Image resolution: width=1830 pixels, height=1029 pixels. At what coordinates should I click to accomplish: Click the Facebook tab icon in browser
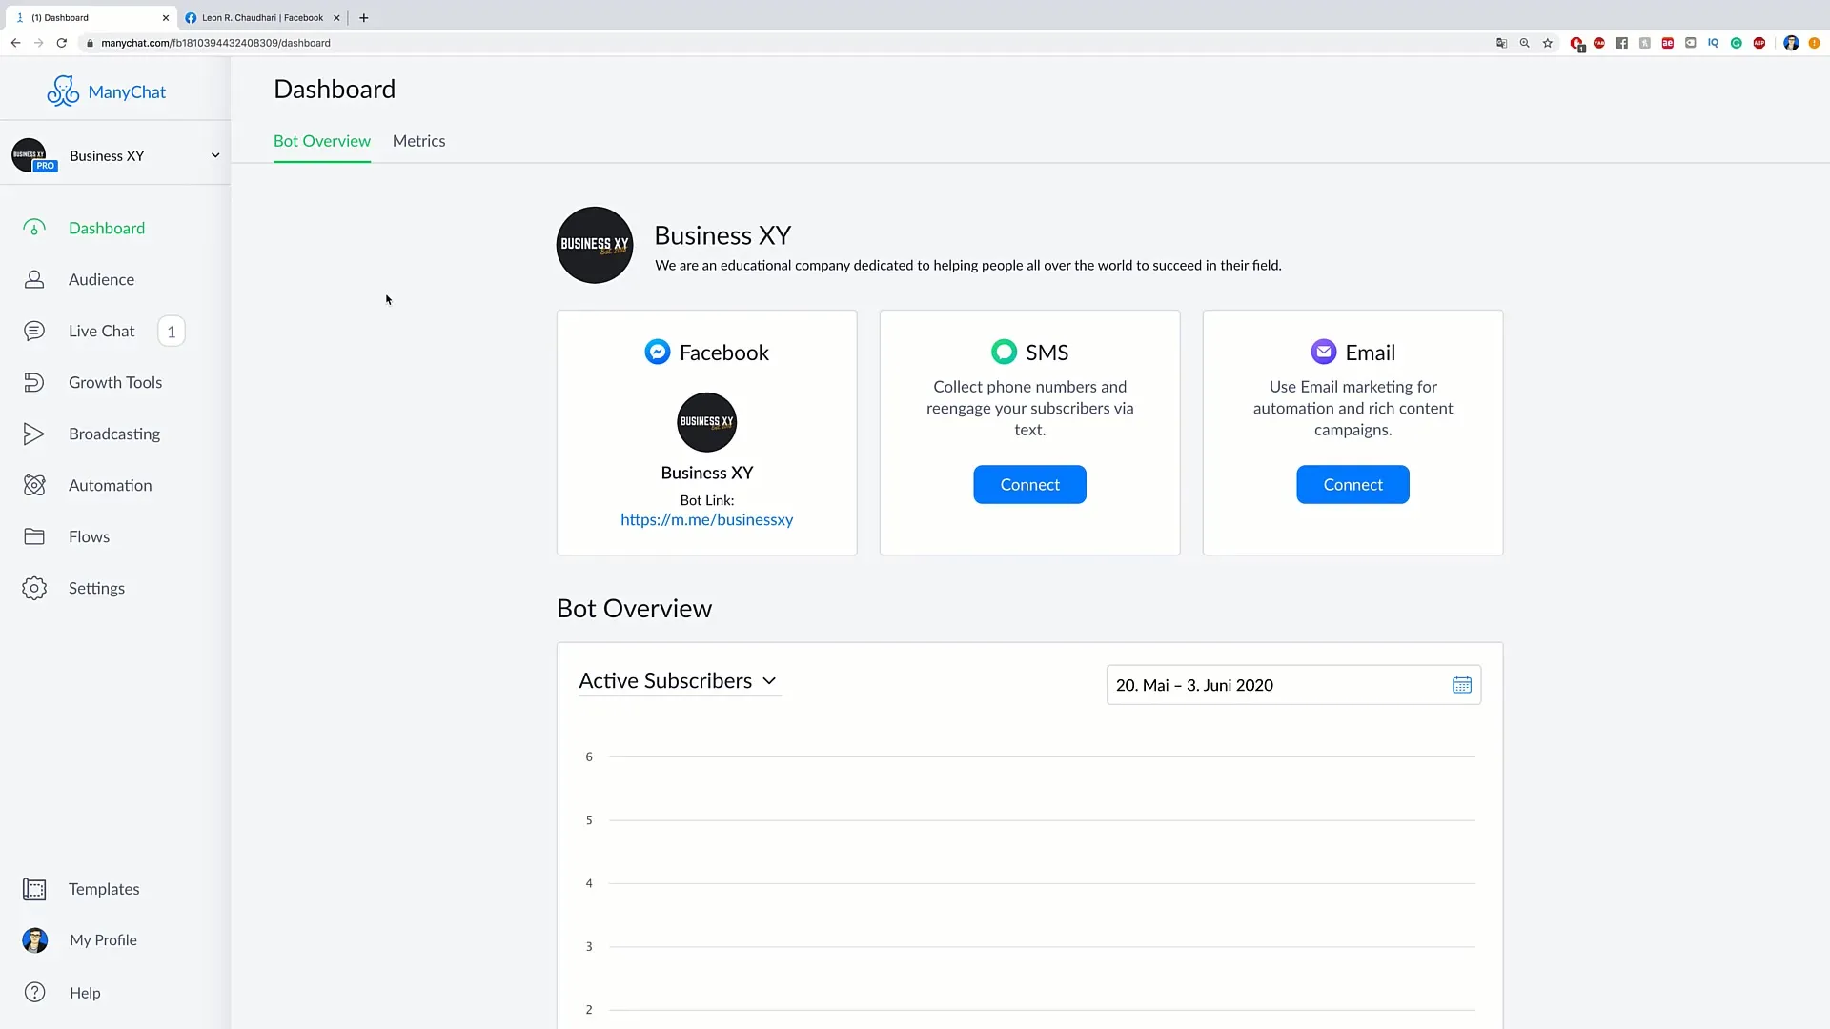189,17
